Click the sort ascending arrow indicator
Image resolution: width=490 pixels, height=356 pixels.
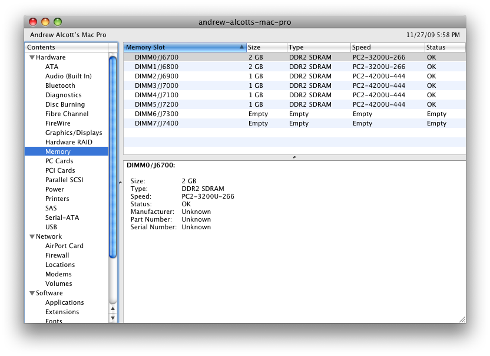241,47
